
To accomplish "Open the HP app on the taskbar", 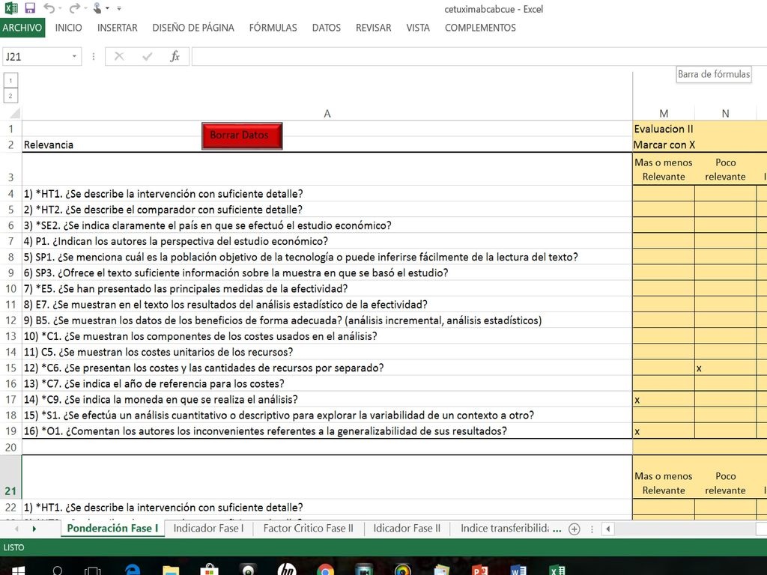I will click(x=287, y=570).
